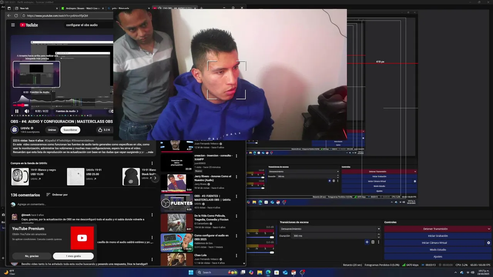Open the UrbVic channel avatar

tap(15, 130)
